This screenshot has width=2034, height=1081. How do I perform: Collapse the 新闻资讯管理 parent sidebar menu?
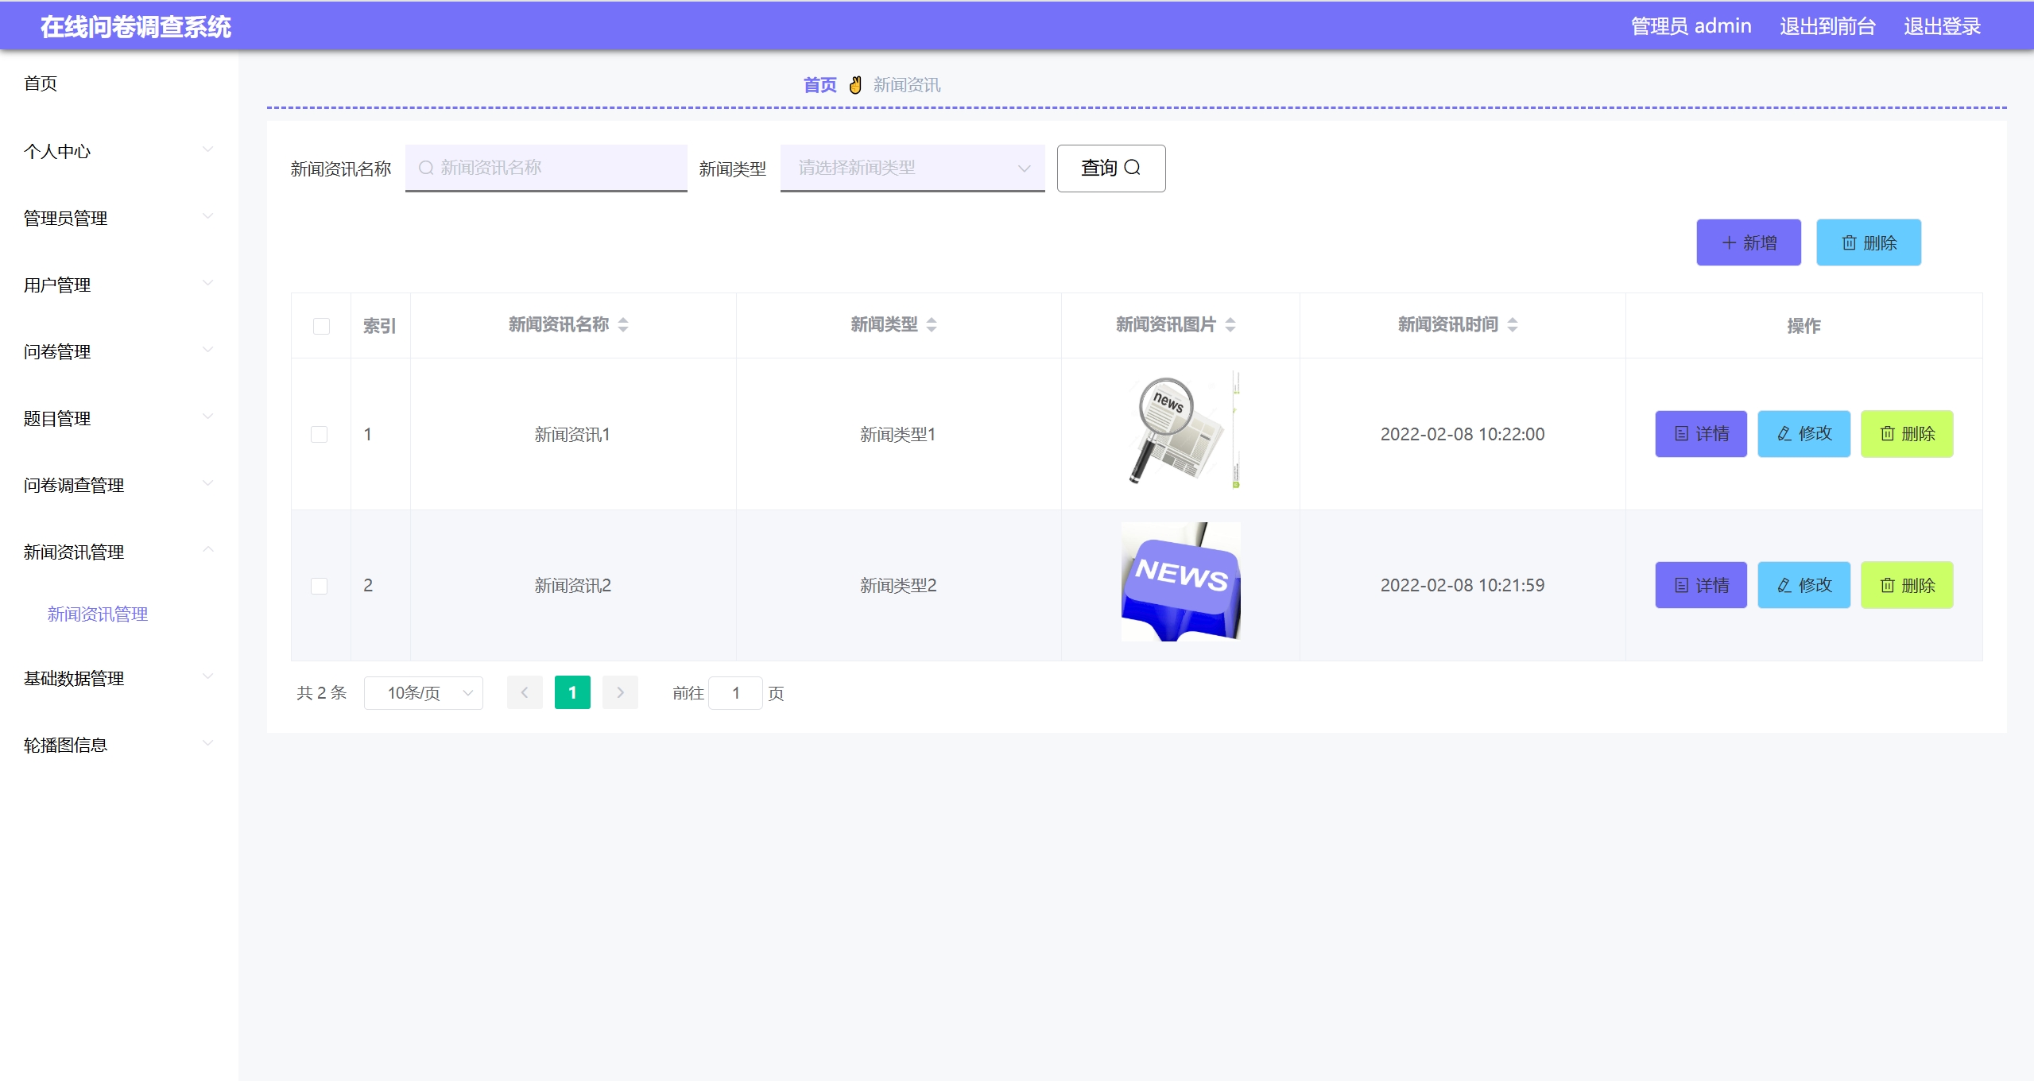[119, 552]
